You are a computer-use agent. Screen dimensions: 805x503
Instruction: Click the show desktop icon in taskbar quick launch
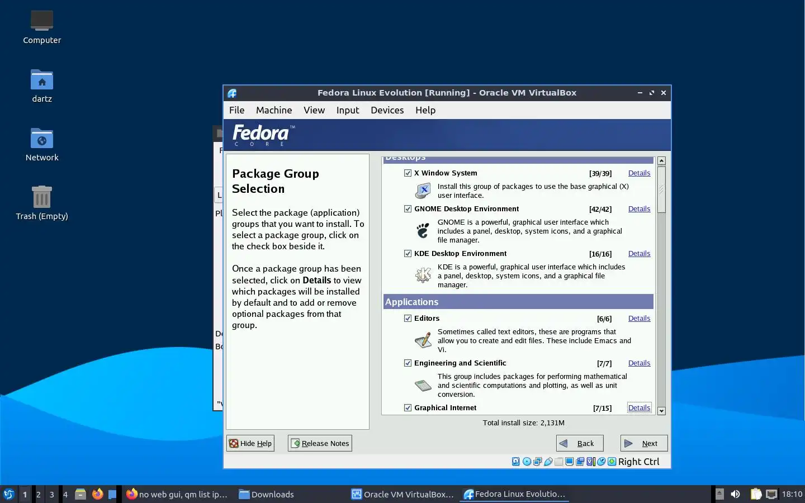click(112, 494)
